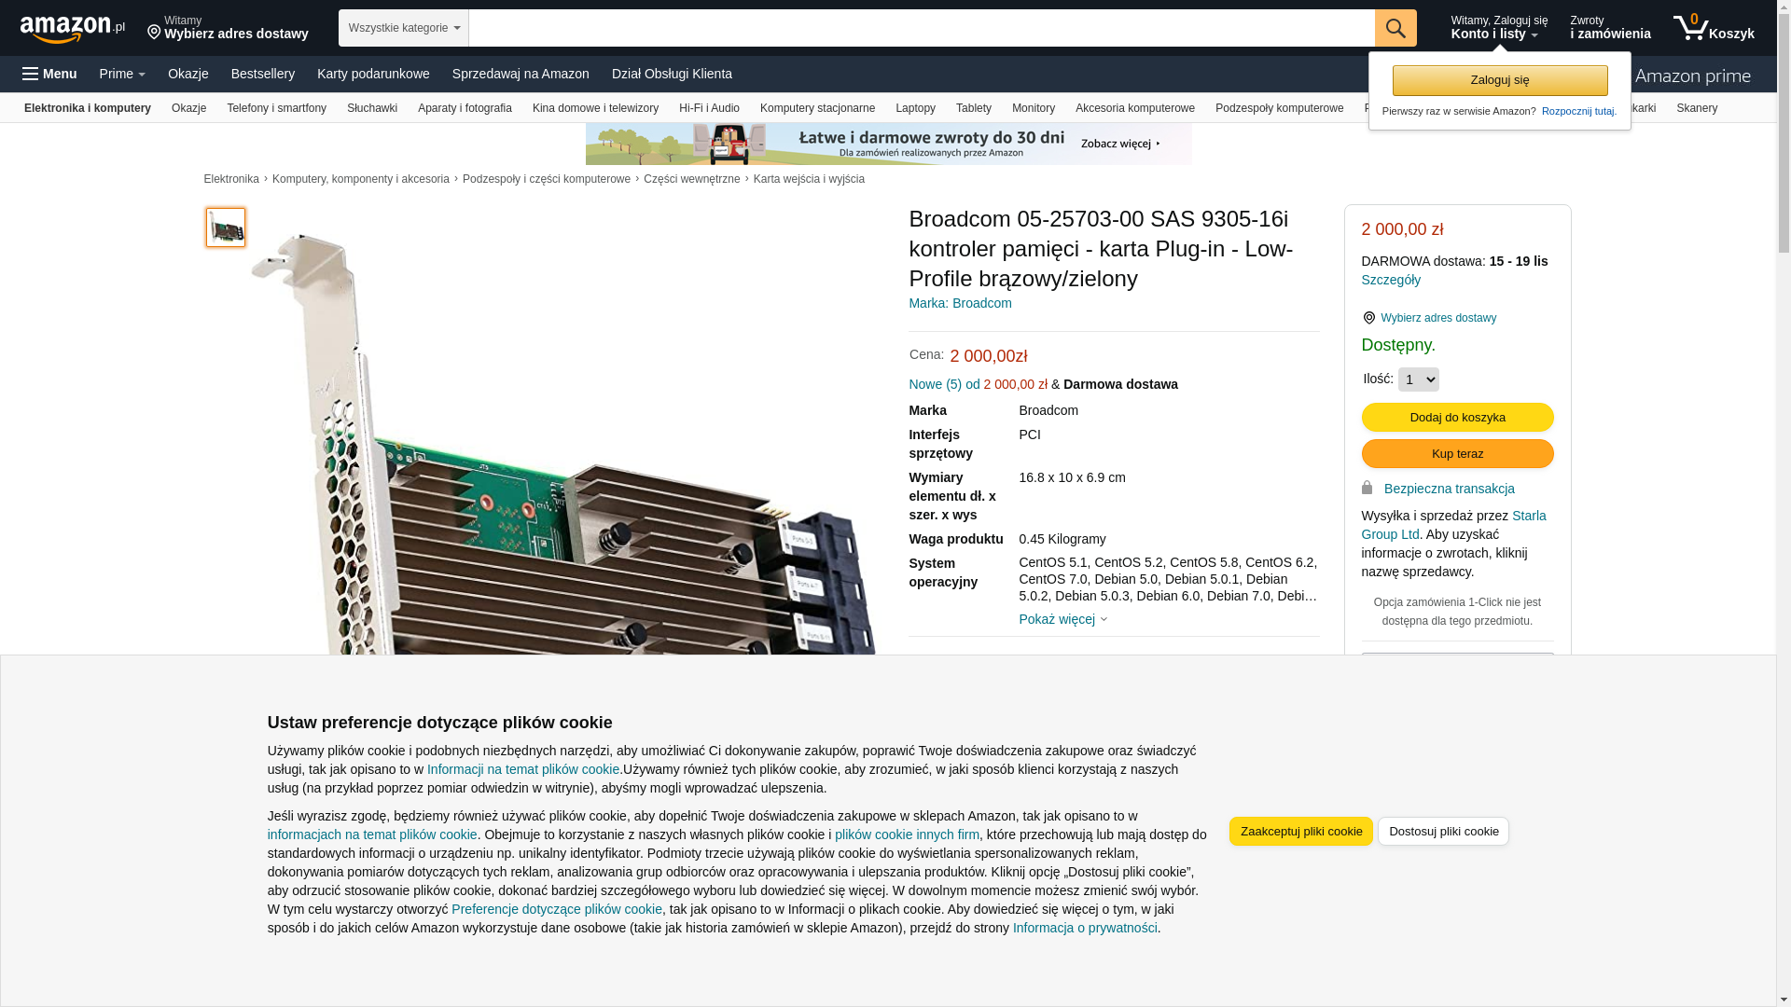Open the hamburger Menu icon
1791x1007 pixels.
pyautogui.click(x=31, y=74)
